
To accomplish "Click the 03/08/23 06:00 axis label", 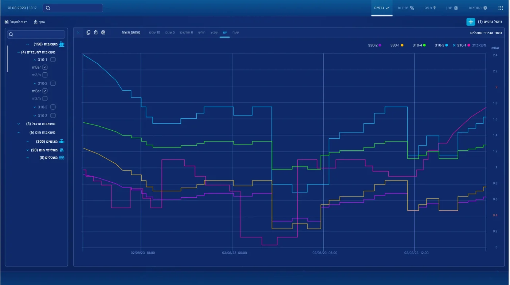I will (x=325, y=253).
